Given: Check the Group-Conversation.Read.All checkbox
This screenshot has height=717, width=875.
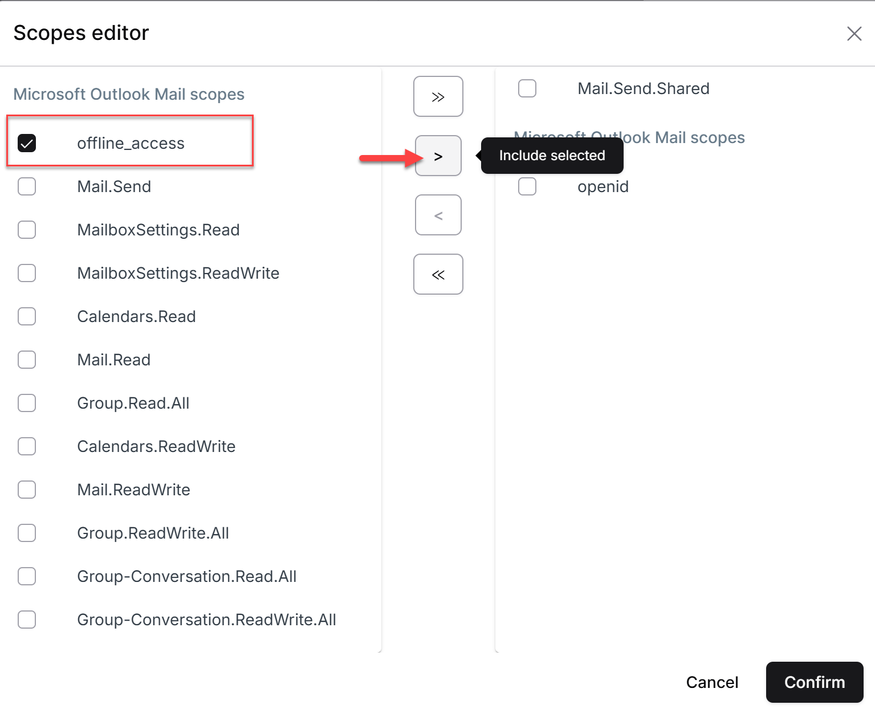Looking at the screenshot, I should tap(27, 576).
